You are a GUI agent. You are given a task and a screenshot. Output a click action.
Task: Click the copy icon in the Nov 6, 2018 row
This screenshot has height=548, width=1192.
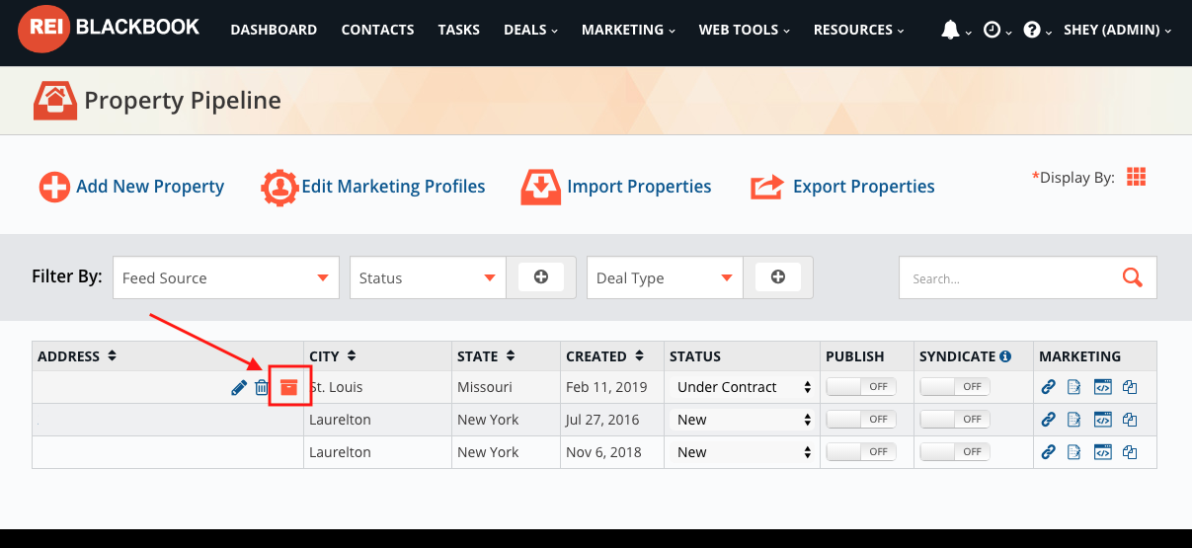click(1130, 452)
